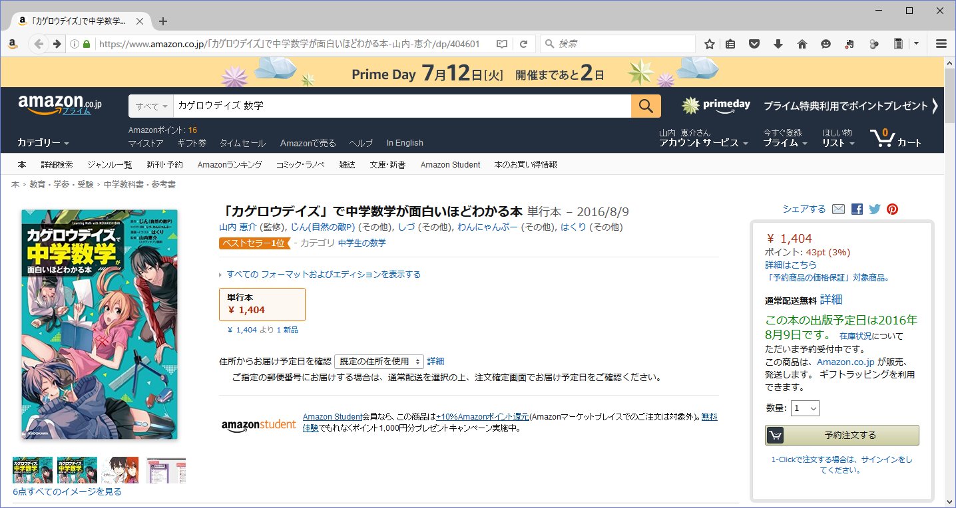The image size is (956, 508).
Task: Click the main book cover image
Action: (x=100, y=324)
